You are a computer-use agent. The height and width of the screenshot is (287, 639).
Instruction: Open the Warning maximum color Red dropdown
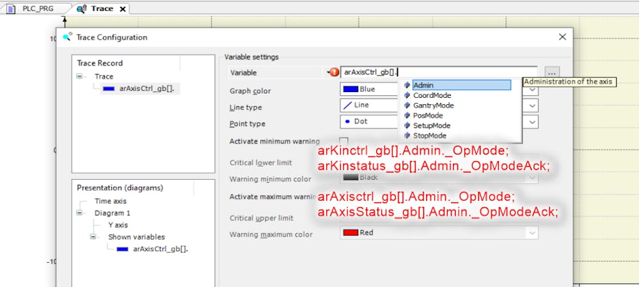(532, 233)
